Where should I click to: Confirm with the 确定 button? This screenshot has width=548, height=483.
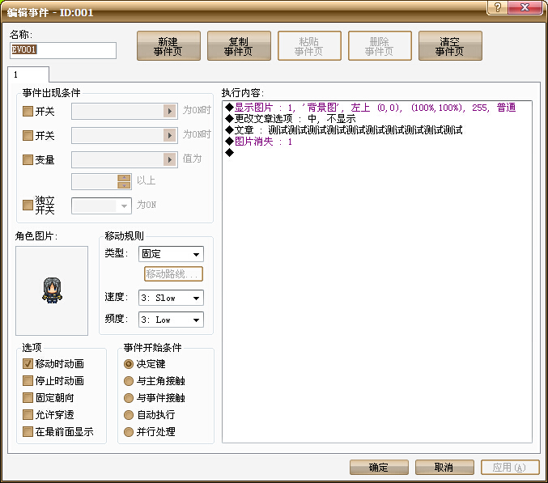[x=379, y=467]
